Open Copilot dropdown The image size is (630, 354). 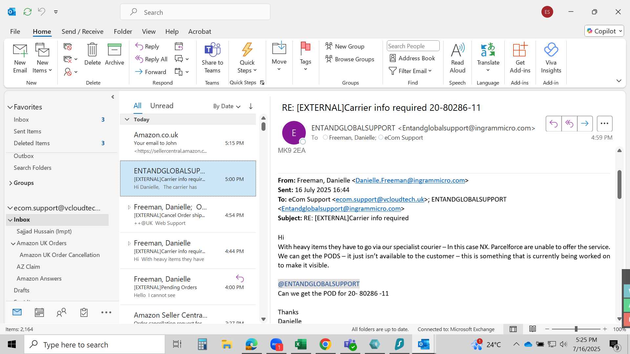click(604, 31)
